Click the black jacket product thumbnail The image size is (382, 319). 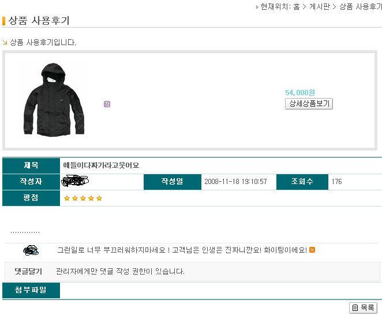(54, 100)
